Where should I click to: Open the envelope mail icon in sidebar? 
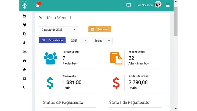click(24, 79)
